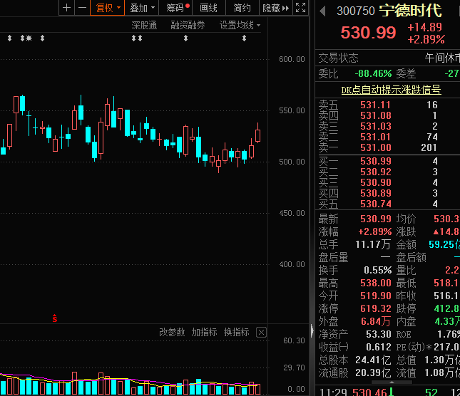Click 换指标 to change indicator
The image size is (460, 396).
click(236, 332)
